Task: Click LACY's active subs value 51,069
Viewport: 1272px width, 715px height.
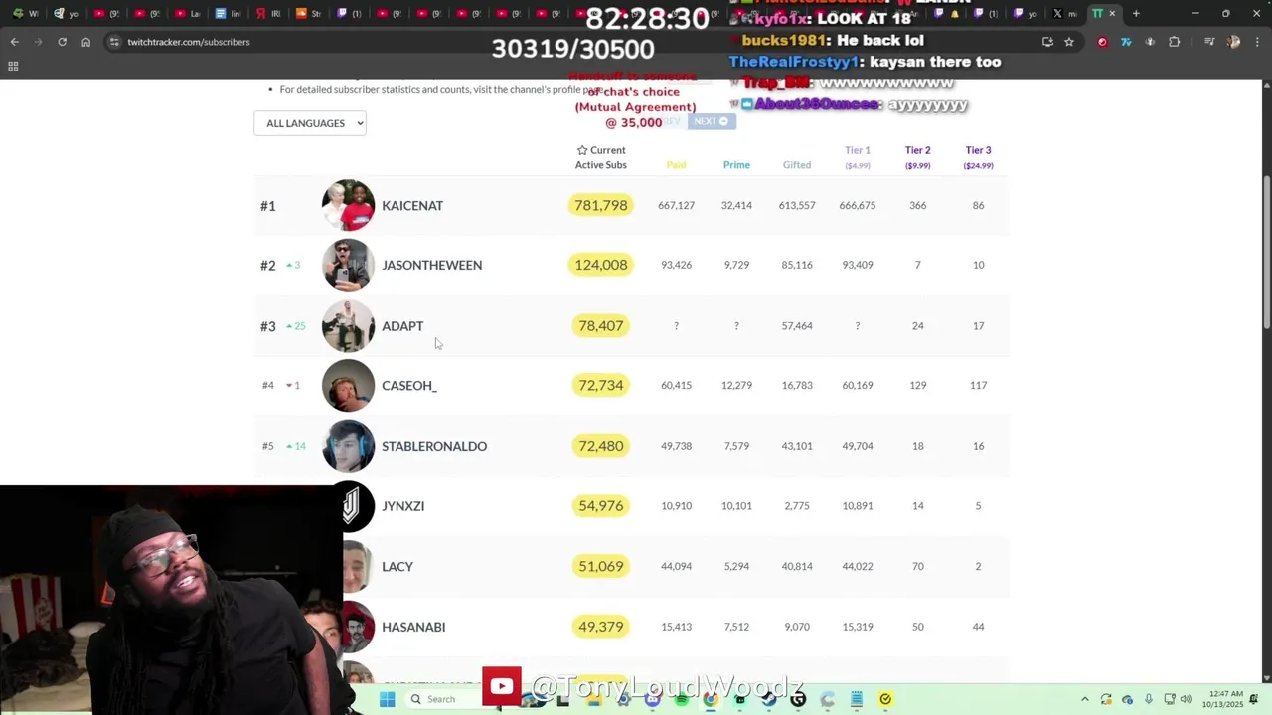Action: [601, 566]
